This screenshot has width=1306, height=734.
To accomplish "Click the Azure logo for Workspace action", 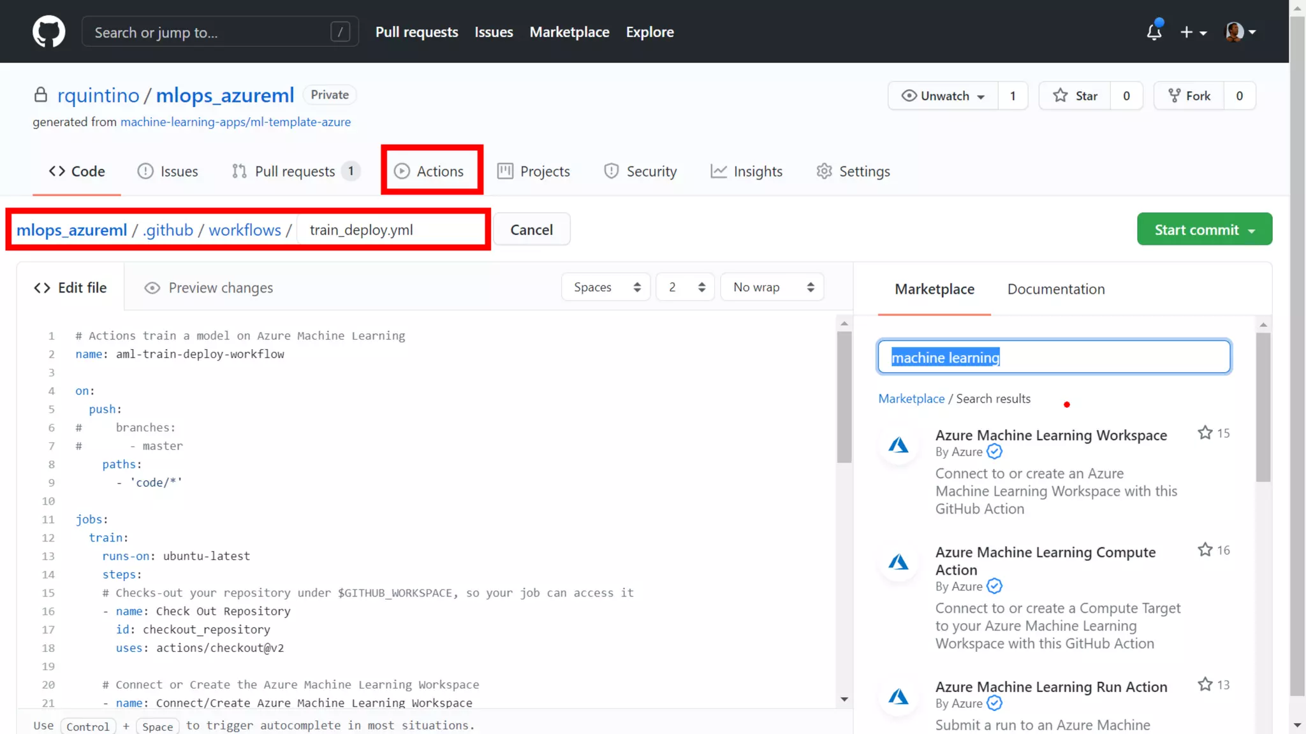I will click(899, 445).
